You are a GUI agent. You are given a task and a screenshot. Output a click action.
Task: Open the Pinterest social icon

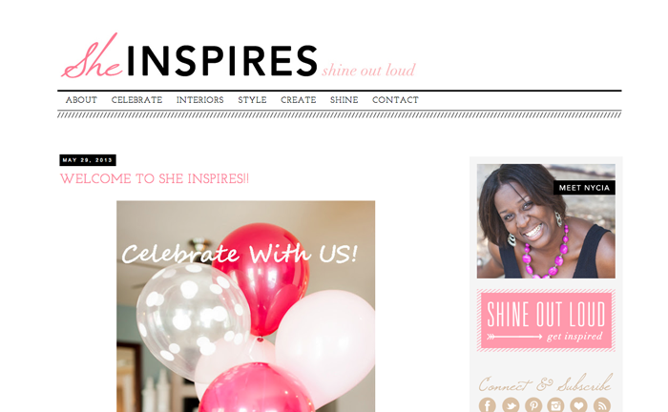pyautogui.click(x=532, y=404)
